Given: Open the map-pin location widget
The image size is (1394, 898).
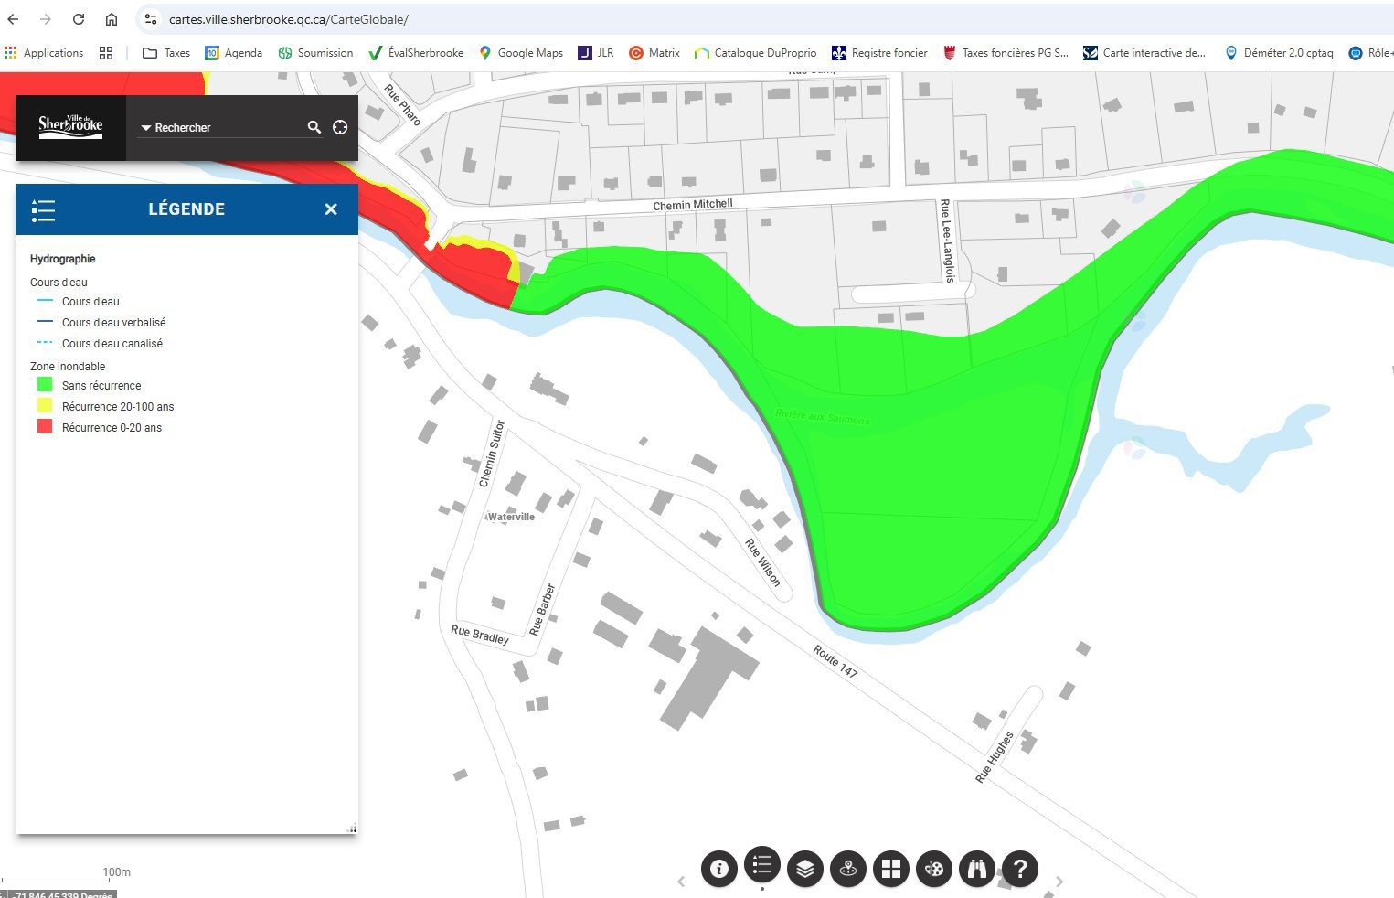Looking at the screenshot, I should tap(847, 869).
